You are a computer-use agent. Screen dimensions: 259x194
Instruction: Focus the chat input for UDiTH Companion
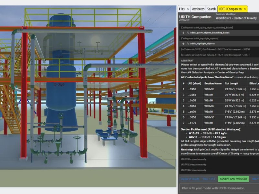tap(219, 188)
